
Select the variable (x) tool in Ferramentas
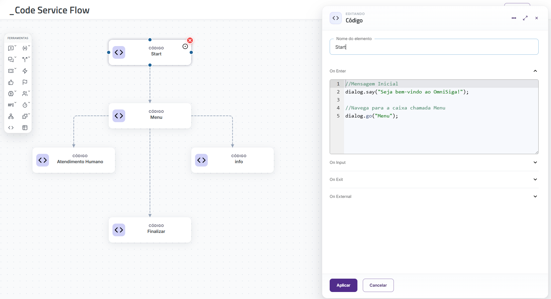(25, 48)
